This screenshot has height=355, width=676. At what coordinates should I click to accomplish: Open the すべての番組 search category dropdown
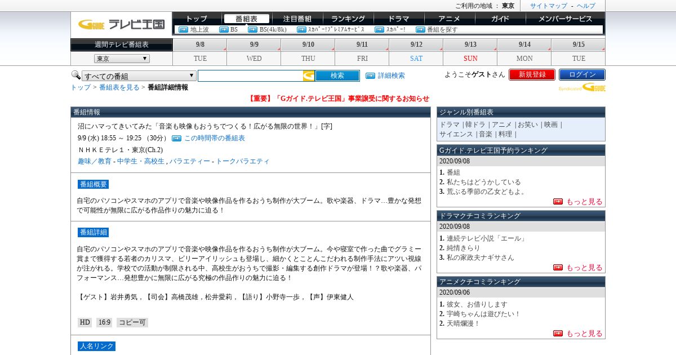click(139, 76)
